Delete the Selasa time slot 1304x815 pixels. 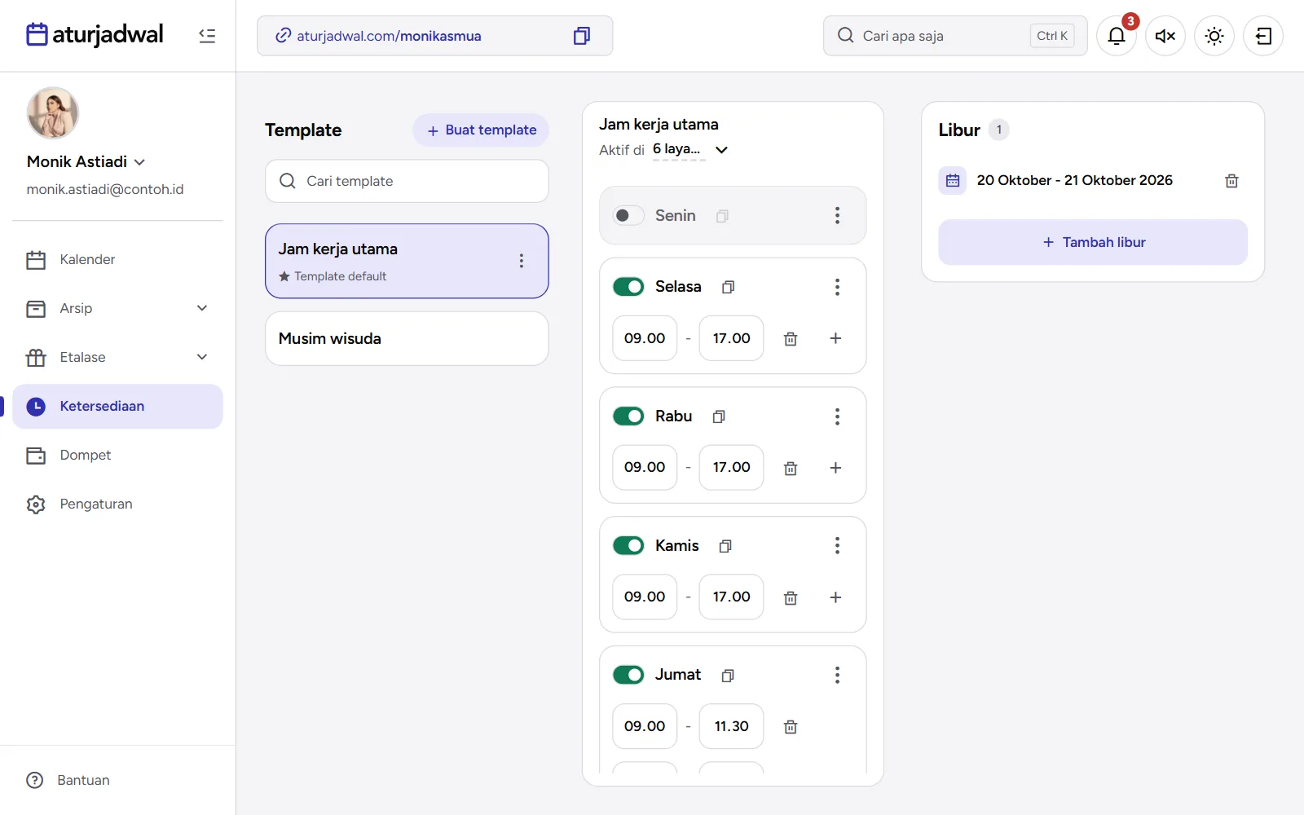point(791,338)
